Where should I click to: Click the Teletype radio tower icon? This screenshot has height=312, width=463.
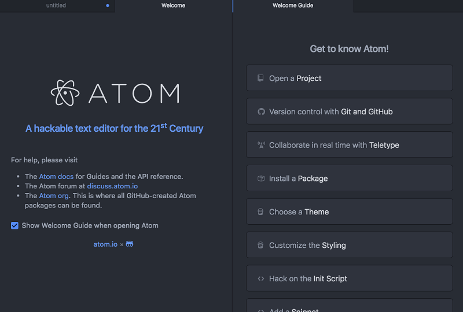pos(261,145)
